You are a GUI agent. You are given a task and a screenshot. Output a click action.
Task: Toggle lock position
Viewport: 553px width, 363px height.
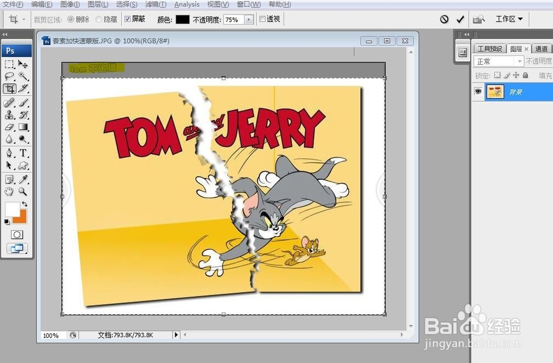pyautogui.click(x=516, y=75)
